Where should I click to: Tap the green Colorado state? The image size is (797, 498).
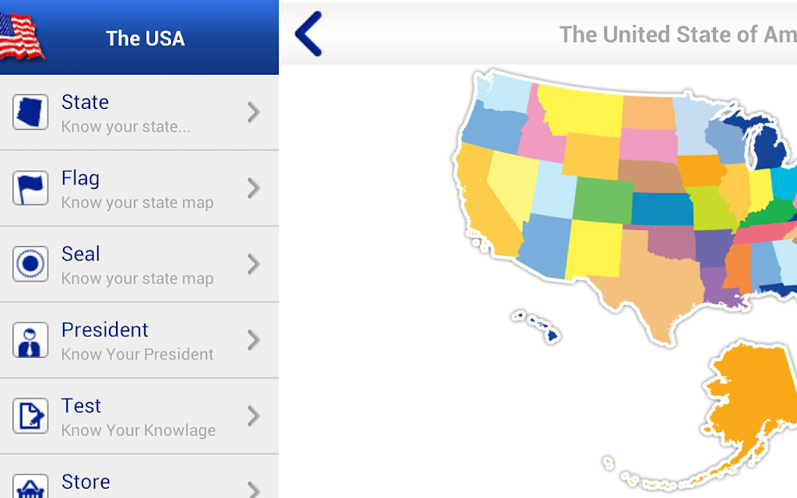603,200
